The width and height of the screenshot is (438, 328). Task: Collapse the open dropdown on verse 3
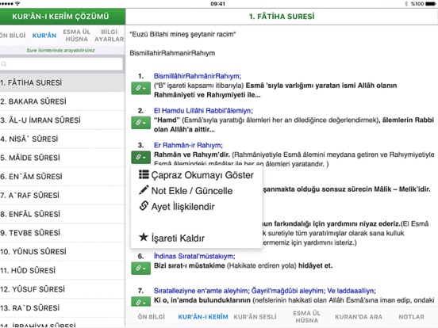(x=140, y=158)
